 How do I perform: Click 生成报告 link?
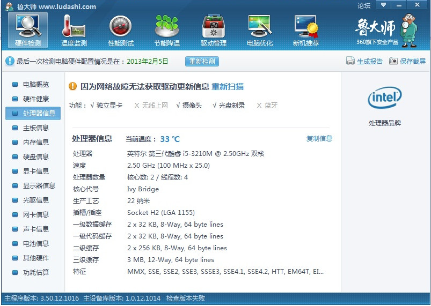coord(369,61)
